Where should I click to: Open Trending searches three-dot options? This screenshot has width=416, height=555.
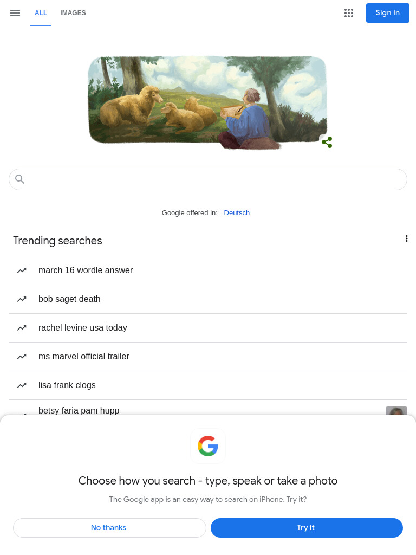(x=406, y=238)
